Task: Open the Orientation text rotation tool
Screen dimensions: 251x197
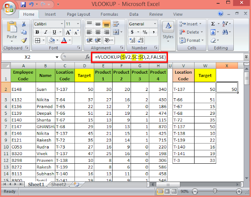Action: (107, 40)
